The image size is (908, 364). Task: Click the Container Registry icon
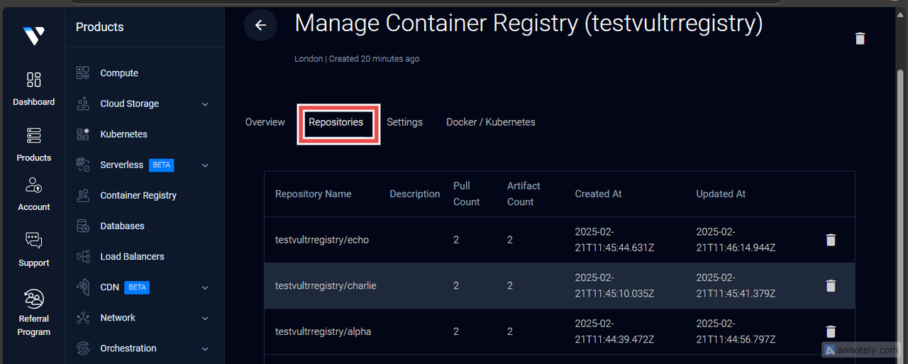point(83,195)
